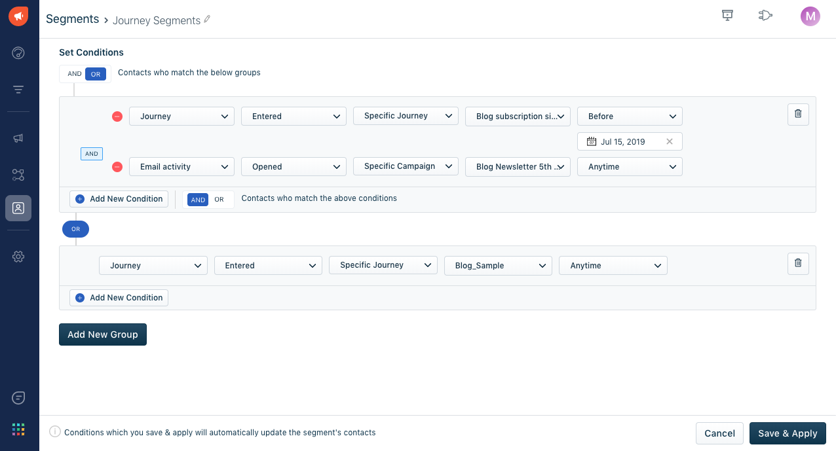Expand the Opened email activity dropdown
The width and height of the screenshot is (836, 451).
coord(294,167)
